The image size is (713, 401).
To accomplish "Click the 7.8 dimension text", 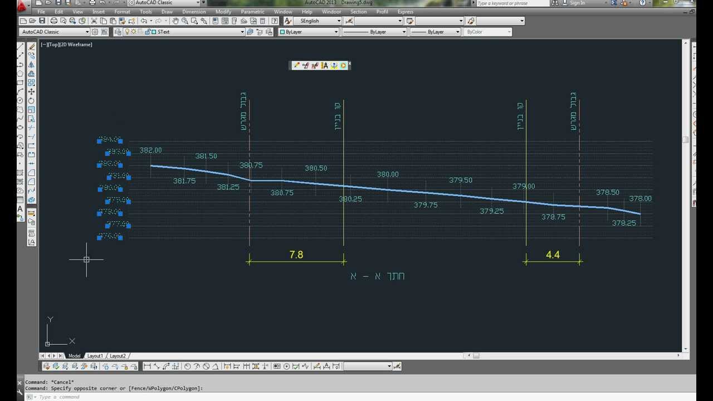I will coord(296,255).
